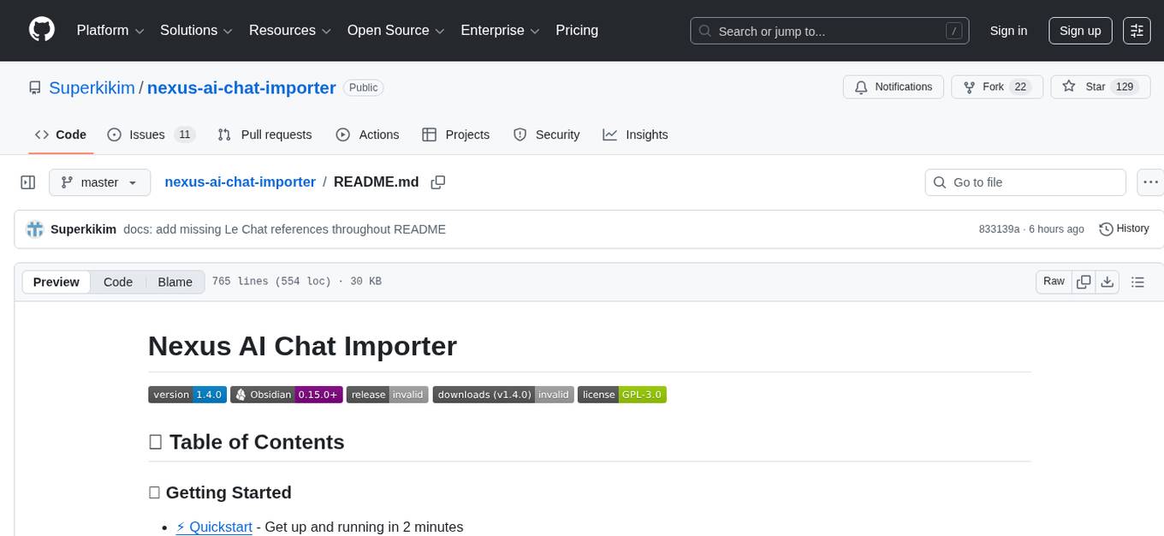The image size is (1164, 536).
Task: Copy the README.md file path
Action: [x=438, y=182]
